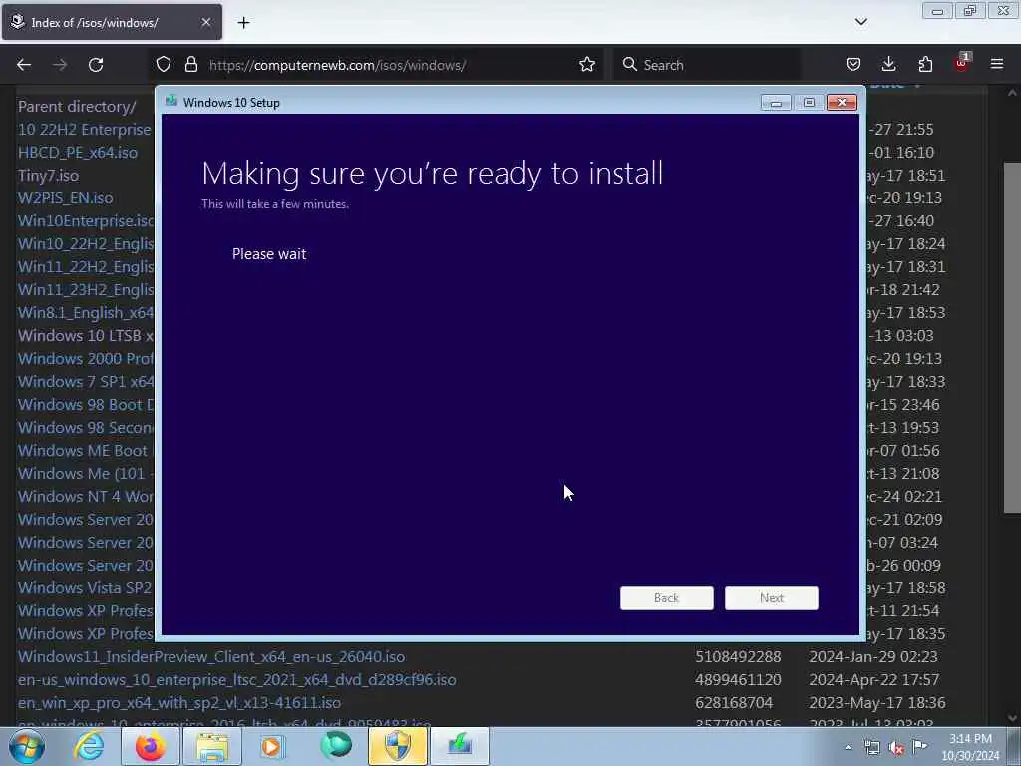The height and width of the screenshot is (766, 1021).
Task: View site info via padlock icon
Action: coord(190,64)
